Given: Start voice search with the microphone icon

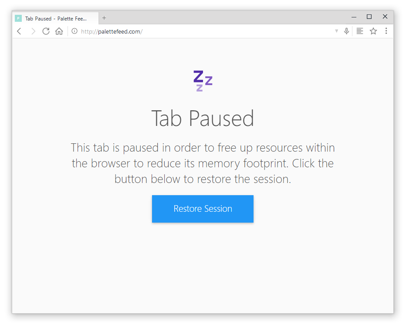Looking at the screenshot, I should [x=346, y=31].
